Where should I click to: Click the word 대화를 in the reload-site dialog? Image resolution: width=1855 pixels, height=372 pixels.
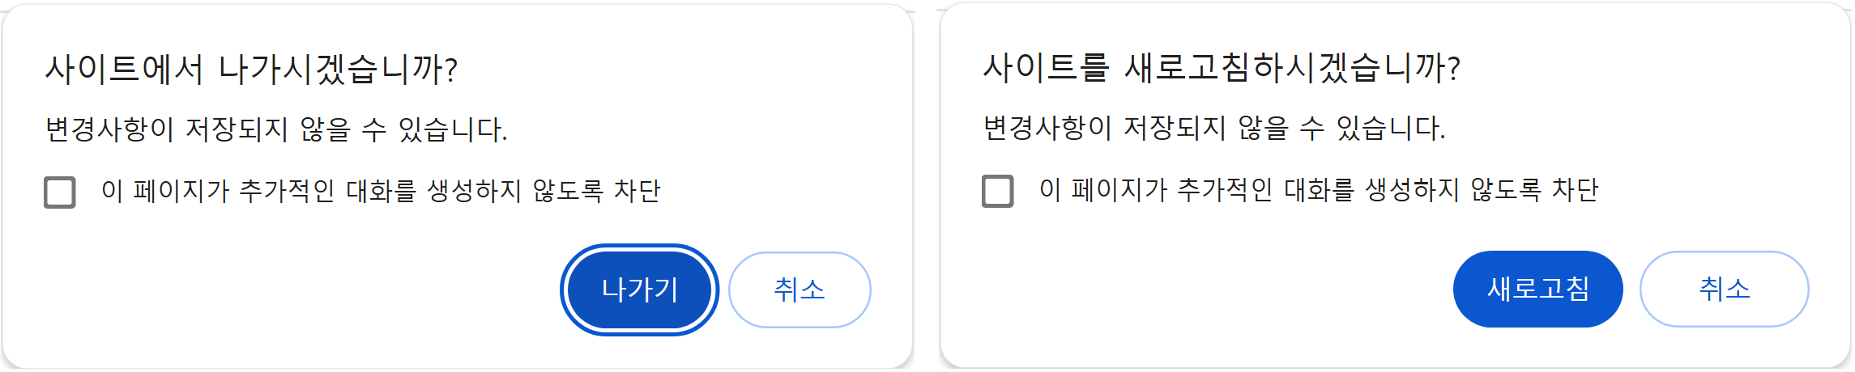pyautogui.click(x=1319, y=190)
